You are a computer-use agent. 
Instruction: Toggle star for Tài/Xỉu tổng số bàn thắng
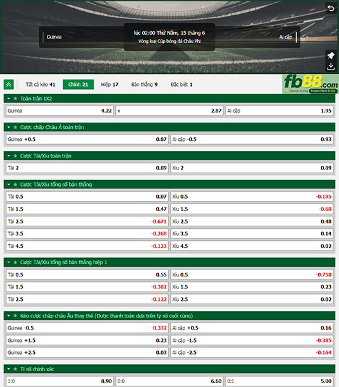pyautogui.click(x=15, y=185)
